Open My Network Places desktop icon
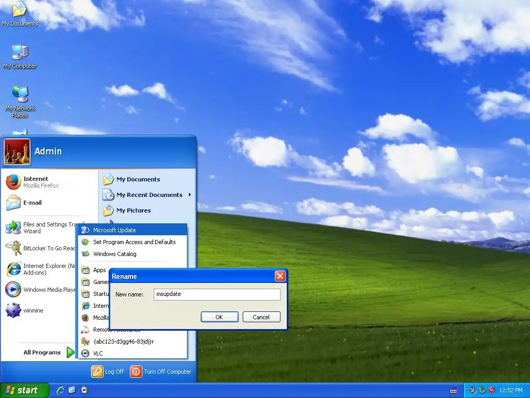This screenshot has width=530, height=398. coord(20,102)
